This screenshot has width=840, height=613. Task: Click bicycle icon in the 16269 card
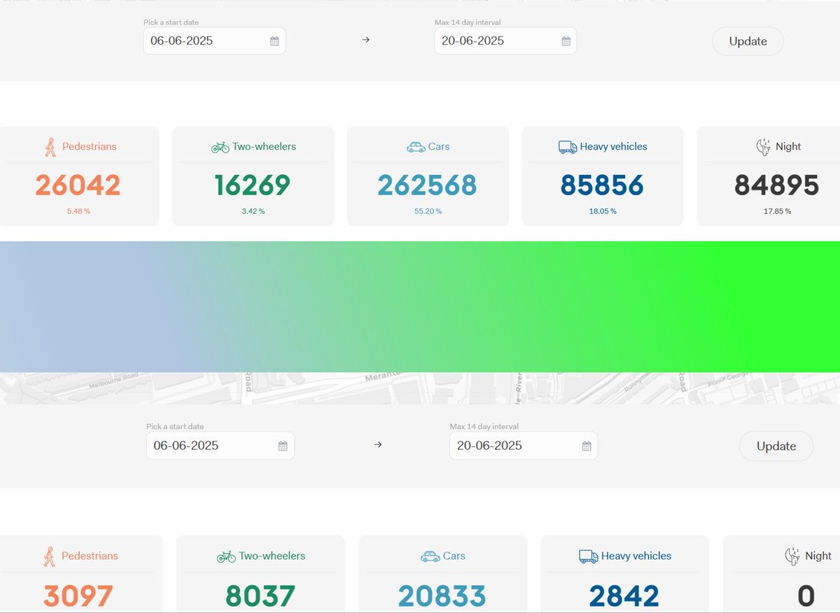click(x=220, y=147)
